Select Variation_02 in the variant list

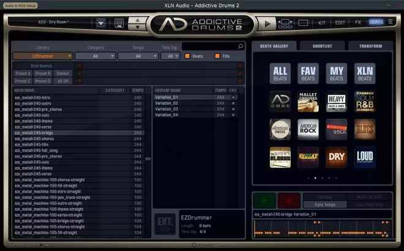point(195,103)
